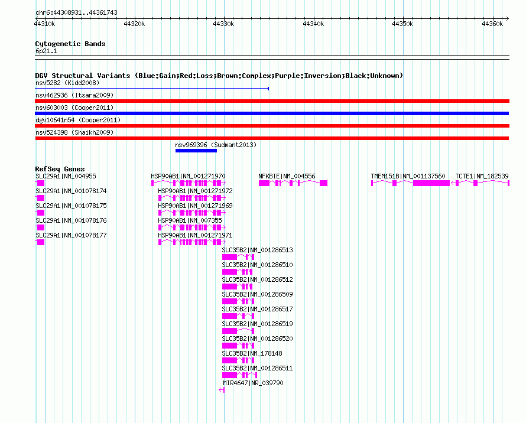Viewport: 526px width, 423px height.
Task: Select the nsv462936 (Itsara2009) red loss bar
Action: tap(272, 101)
